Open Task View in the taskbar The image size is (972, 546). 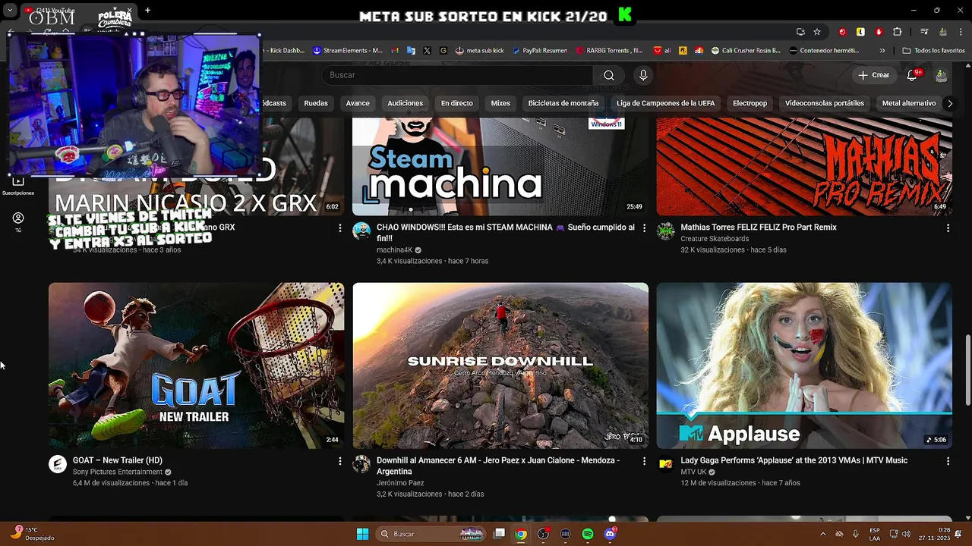click(x=499, y=534)
